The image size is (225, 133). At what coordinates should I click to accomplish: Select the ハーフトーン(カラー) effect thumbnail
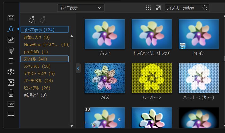click(x=199, y=78)
